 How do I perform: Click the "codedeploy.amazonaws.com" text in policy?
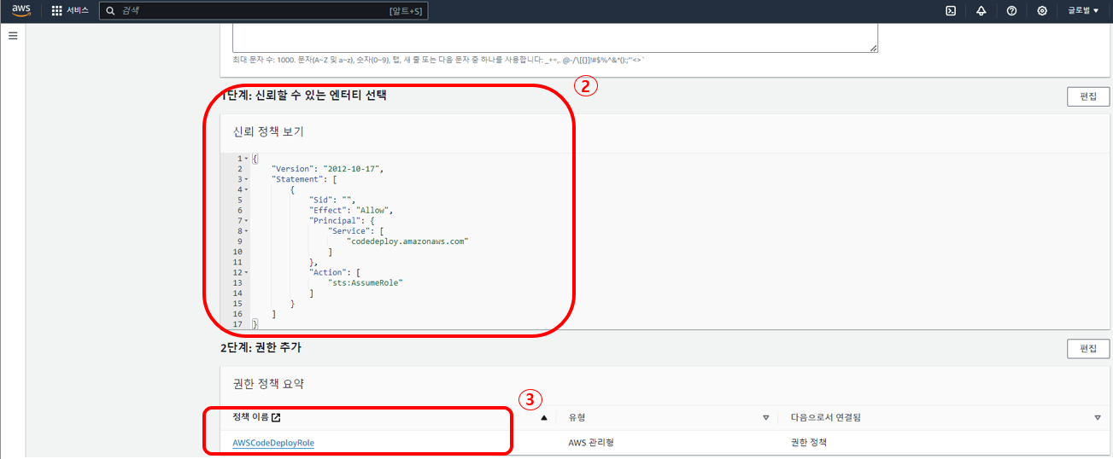(408, 241)
